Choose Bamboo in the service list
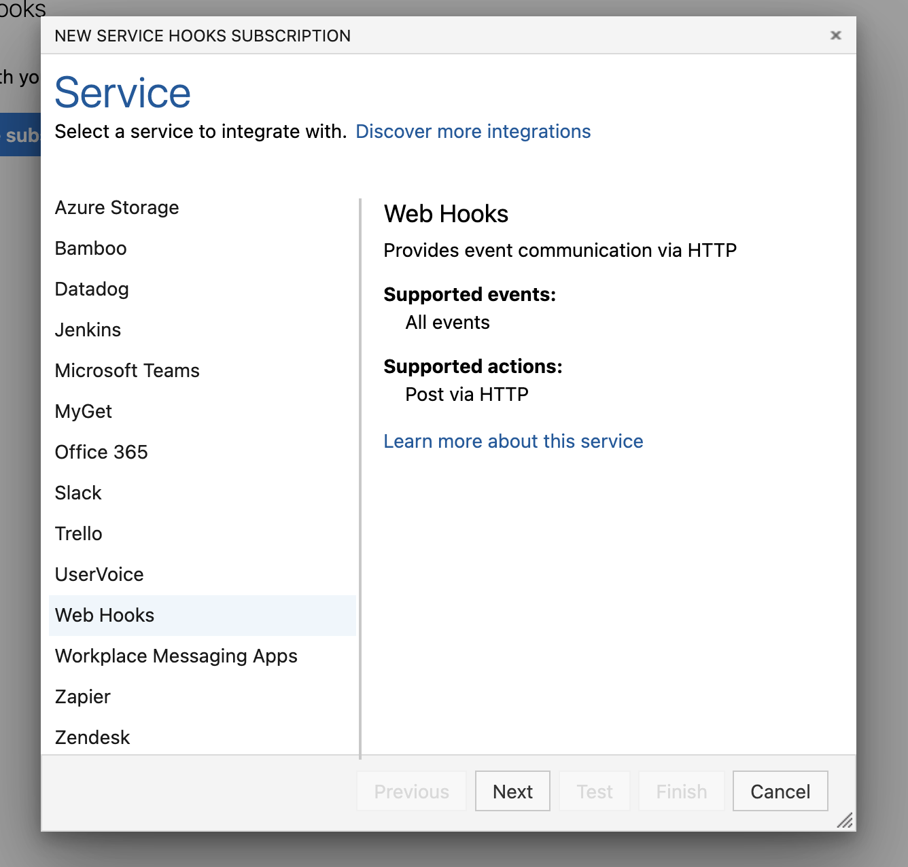908x867 pixels. click(91, 248)
